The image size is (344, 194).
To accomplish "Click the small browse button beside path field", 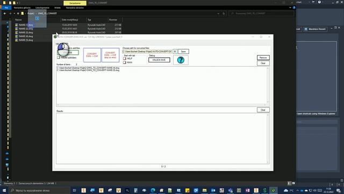I will pos(175,52).
